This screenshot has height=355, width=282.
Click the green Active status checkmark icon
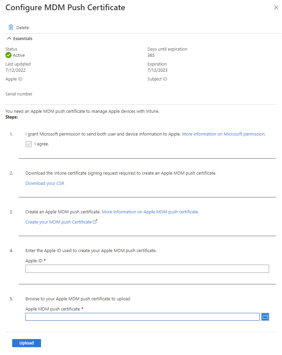pyautogui.click(x=7, y=55)
